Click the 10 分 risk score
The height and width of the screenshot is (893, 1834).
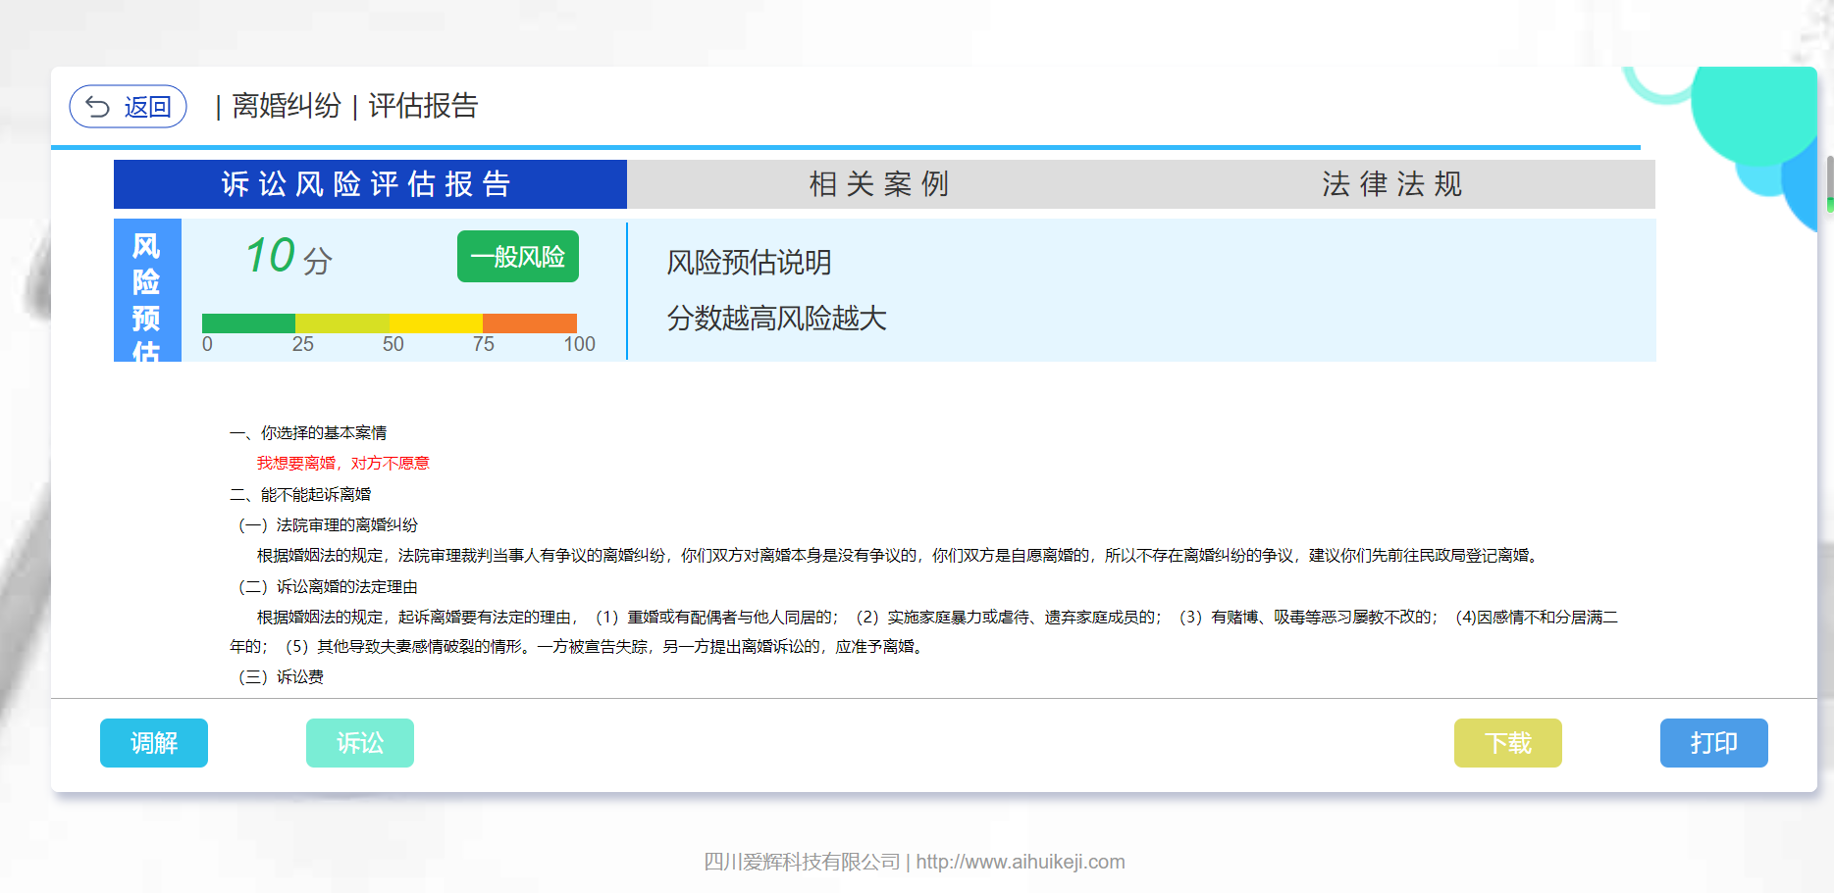point(288,257)
